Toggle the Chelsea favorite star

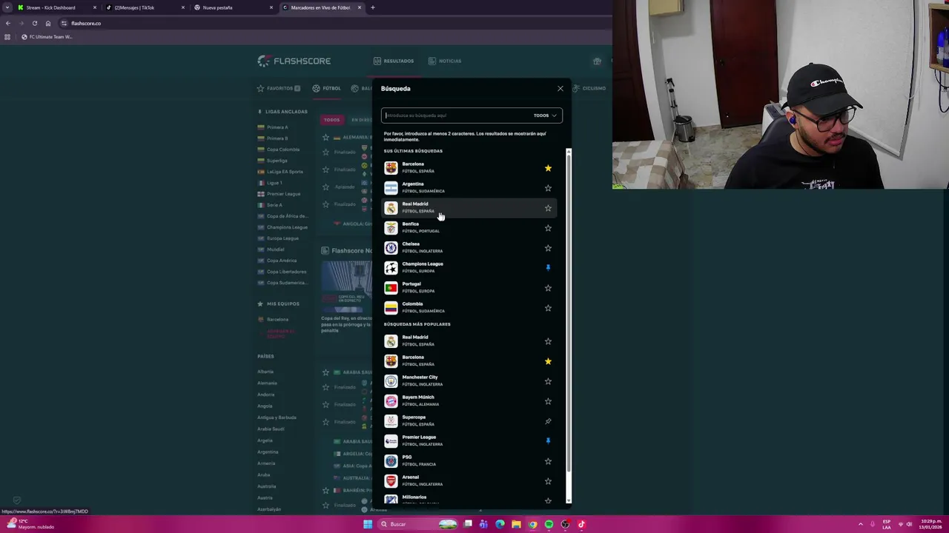[x=548, y=248]
